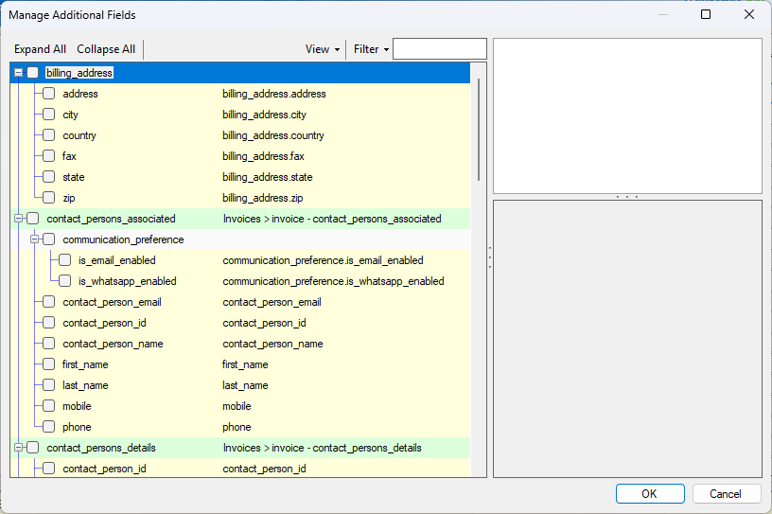Tick the contact_person_name checkbox

tap(49, 344)
